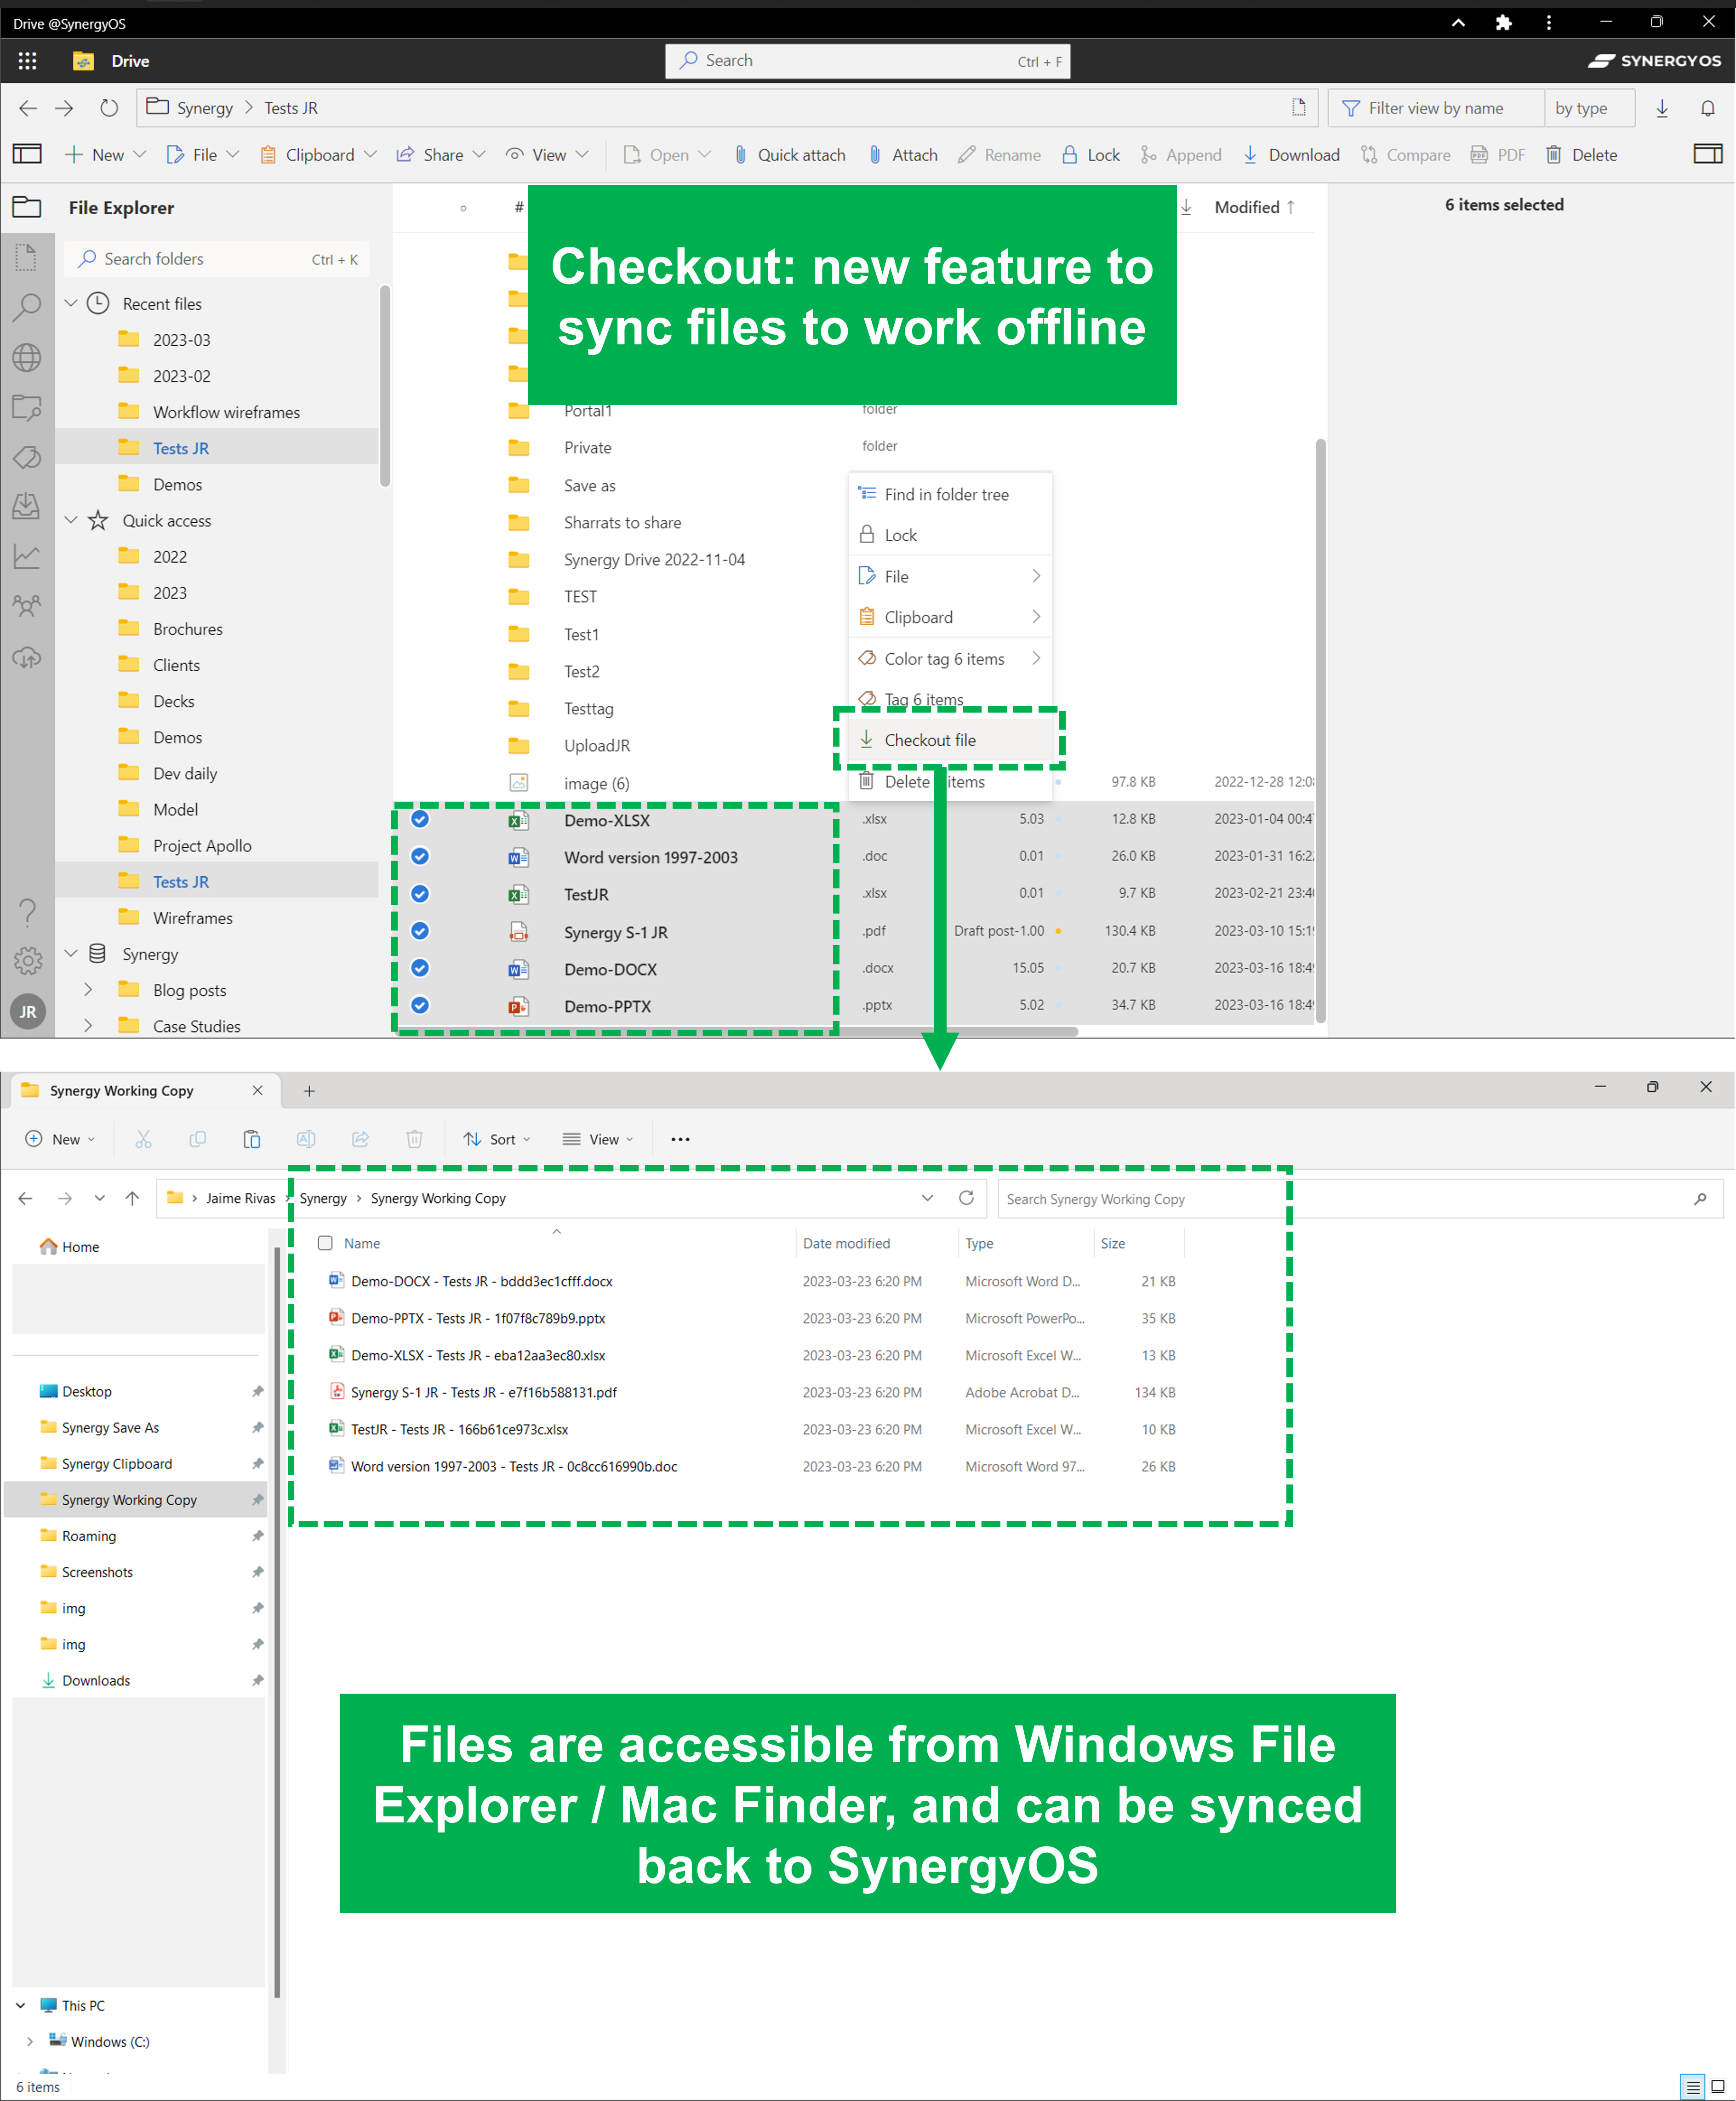Open the File dropdown in Drive toolbar
This screenshot has height=2101, width=1736.
[203, 155]
